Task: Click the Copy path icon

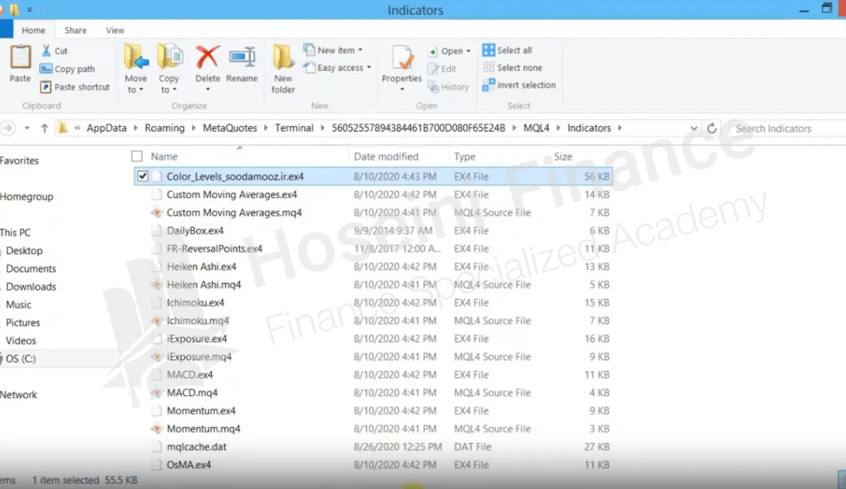Action: click(46, 69)
